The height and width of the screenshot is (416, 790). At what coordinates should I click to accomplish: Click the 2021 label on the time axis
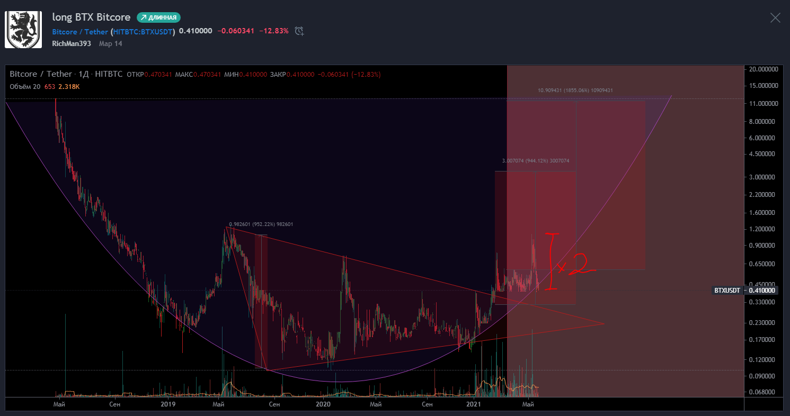click(473, 404)
